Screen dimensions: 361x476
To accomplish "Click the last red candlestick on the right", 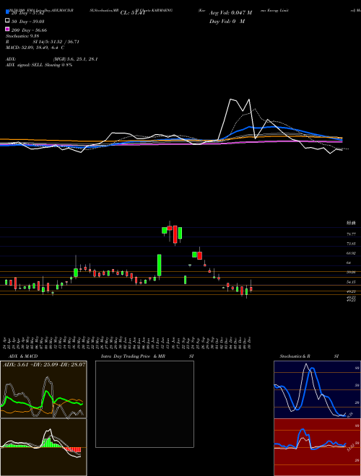I will [251, 289].
